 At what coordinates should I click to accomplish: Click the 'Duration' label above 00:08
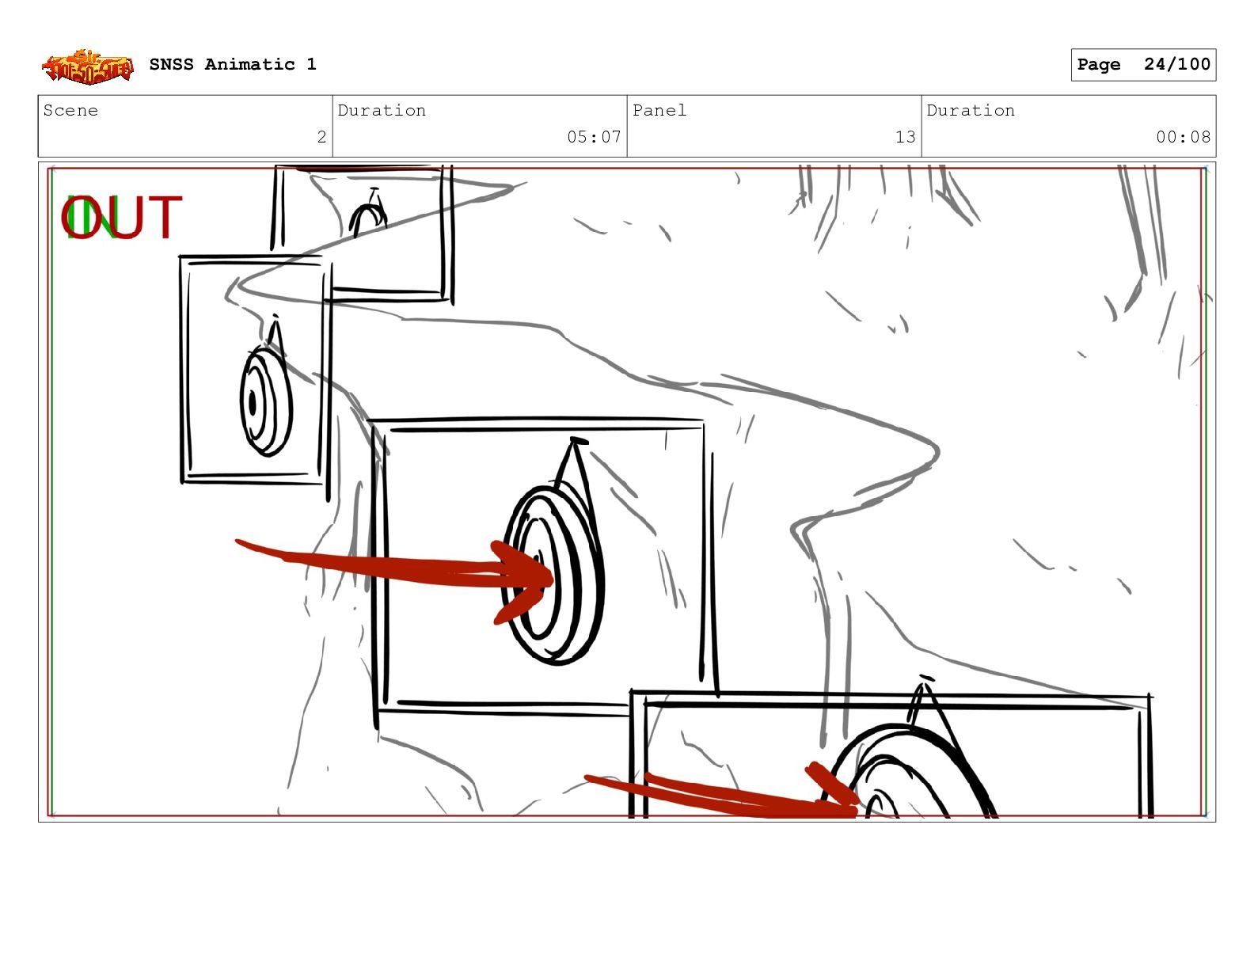click(x=971, y=110)
